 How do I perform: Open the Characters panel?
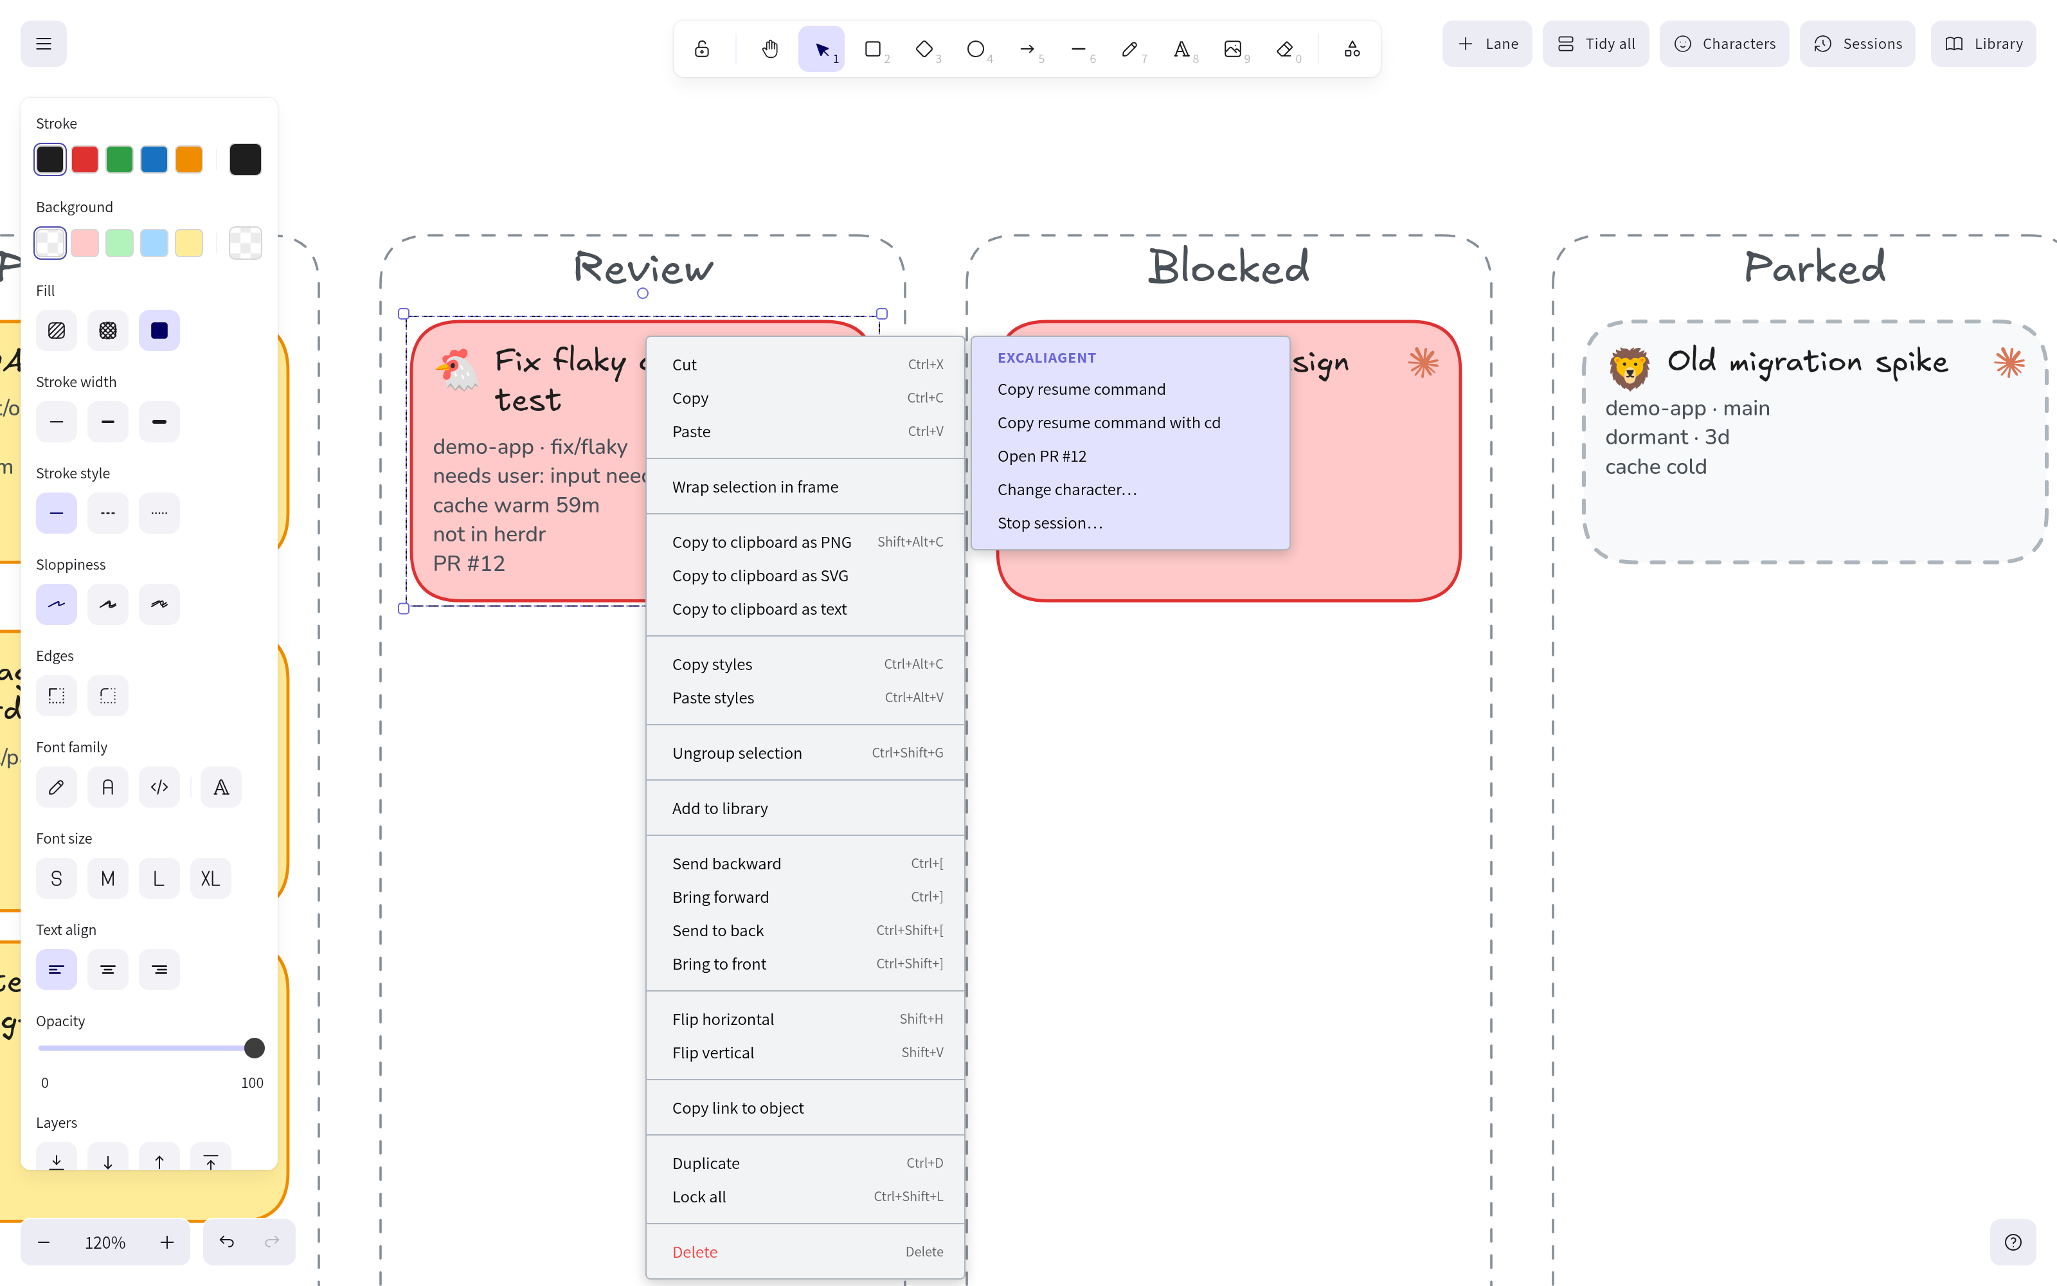tap(1724, 43)
